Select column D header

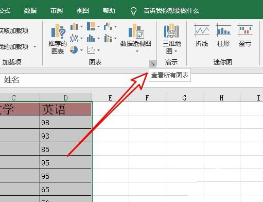(66, 97)
